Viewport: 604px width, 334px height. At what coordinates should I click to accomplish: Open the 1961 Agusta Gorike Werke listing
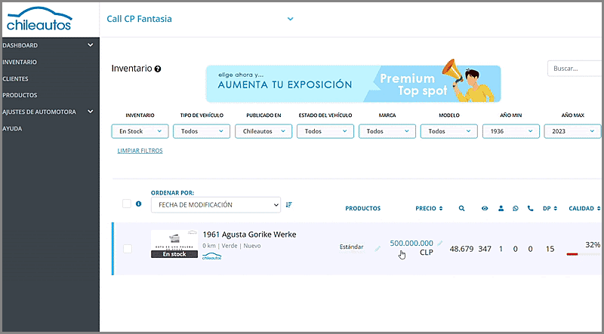(x=249, y=234)
